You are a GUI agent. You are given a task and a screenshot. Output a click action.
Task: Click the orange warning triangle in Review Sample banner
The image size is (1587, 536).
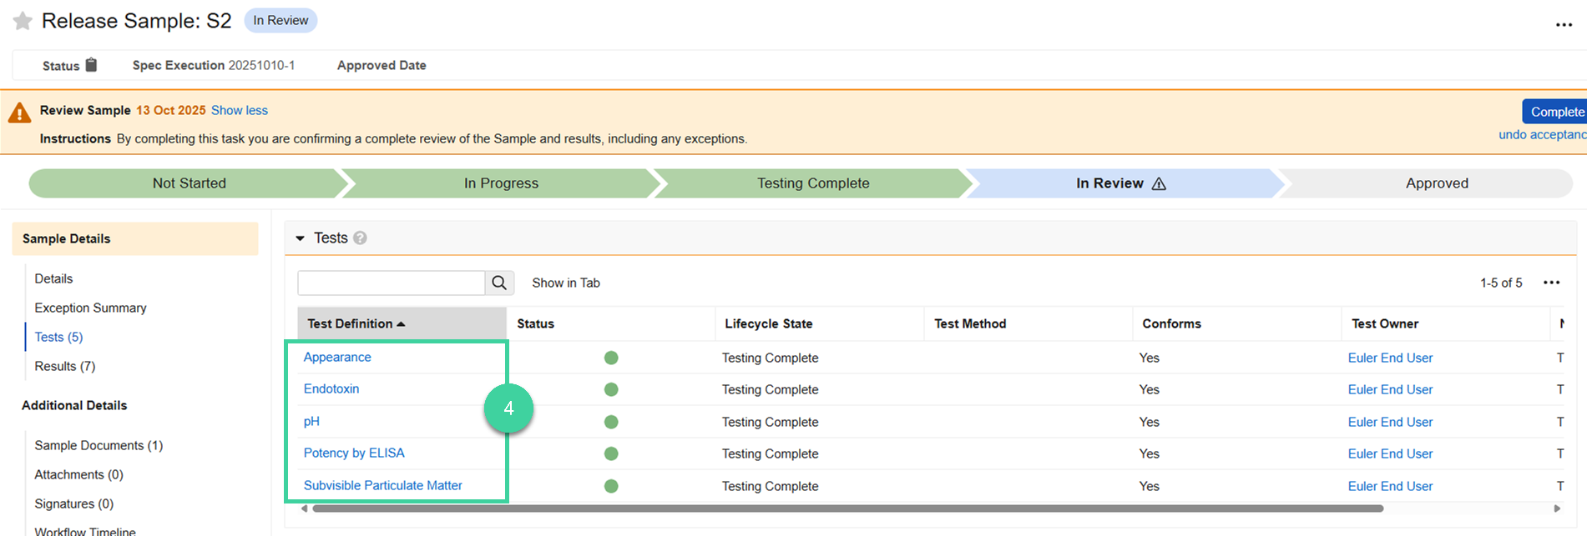click(19, 113)
